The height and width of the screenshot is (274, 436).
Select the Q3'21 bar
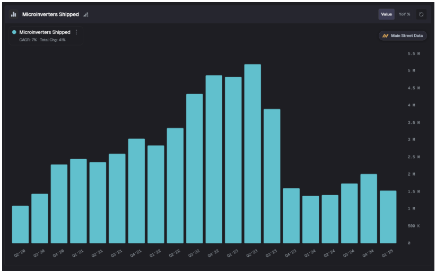point(117,198)
